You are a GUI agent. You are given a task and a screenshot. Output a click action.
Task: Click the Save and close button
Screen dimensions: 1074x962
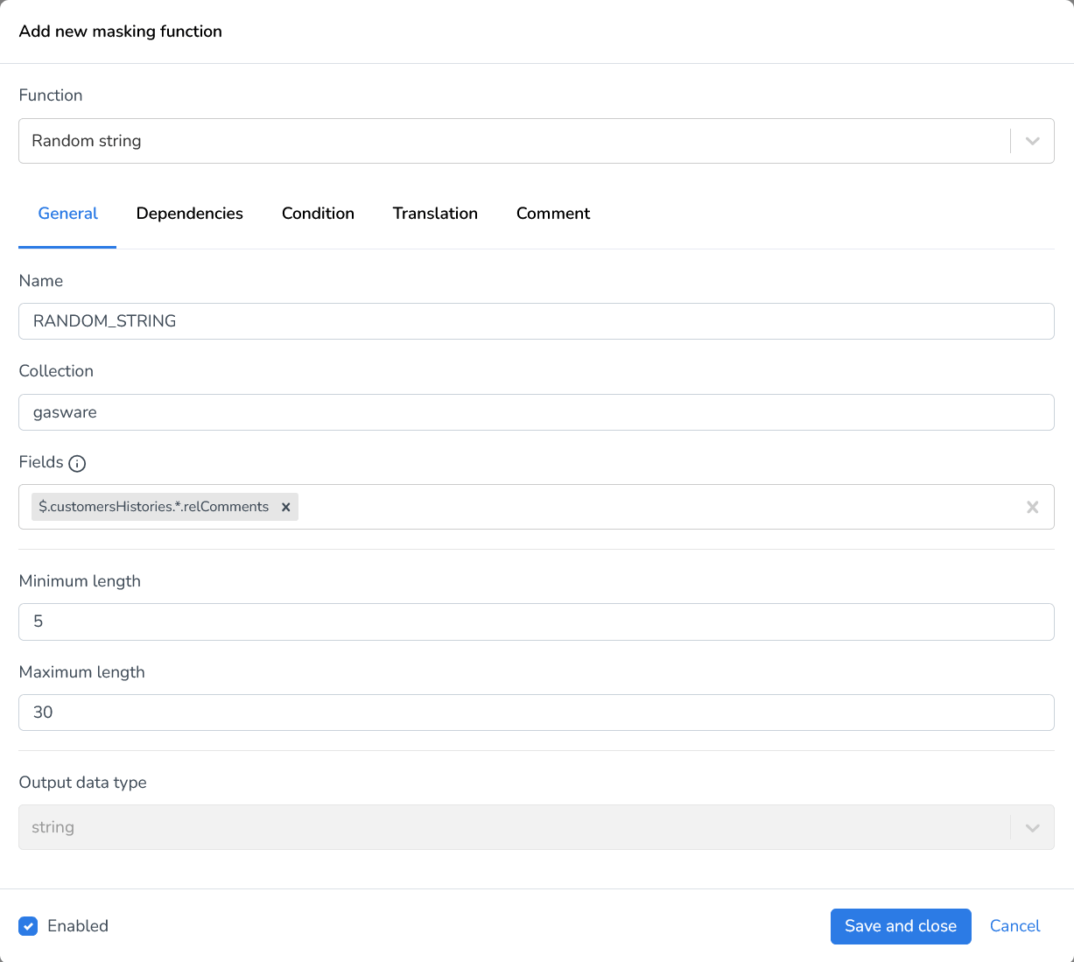[900, 926]
